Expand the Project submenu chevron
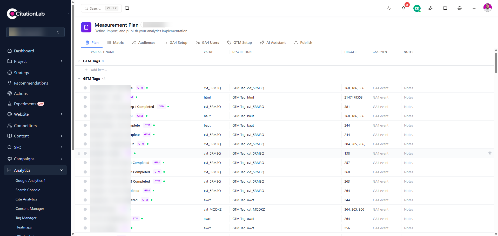The width and height of the screenshot is (498, 236). tap(62, 61)
